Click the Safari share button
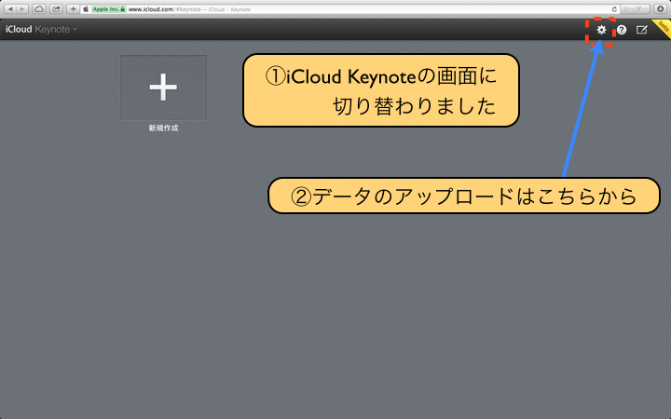This screenshot has height=419, width=671. [56, 9]
